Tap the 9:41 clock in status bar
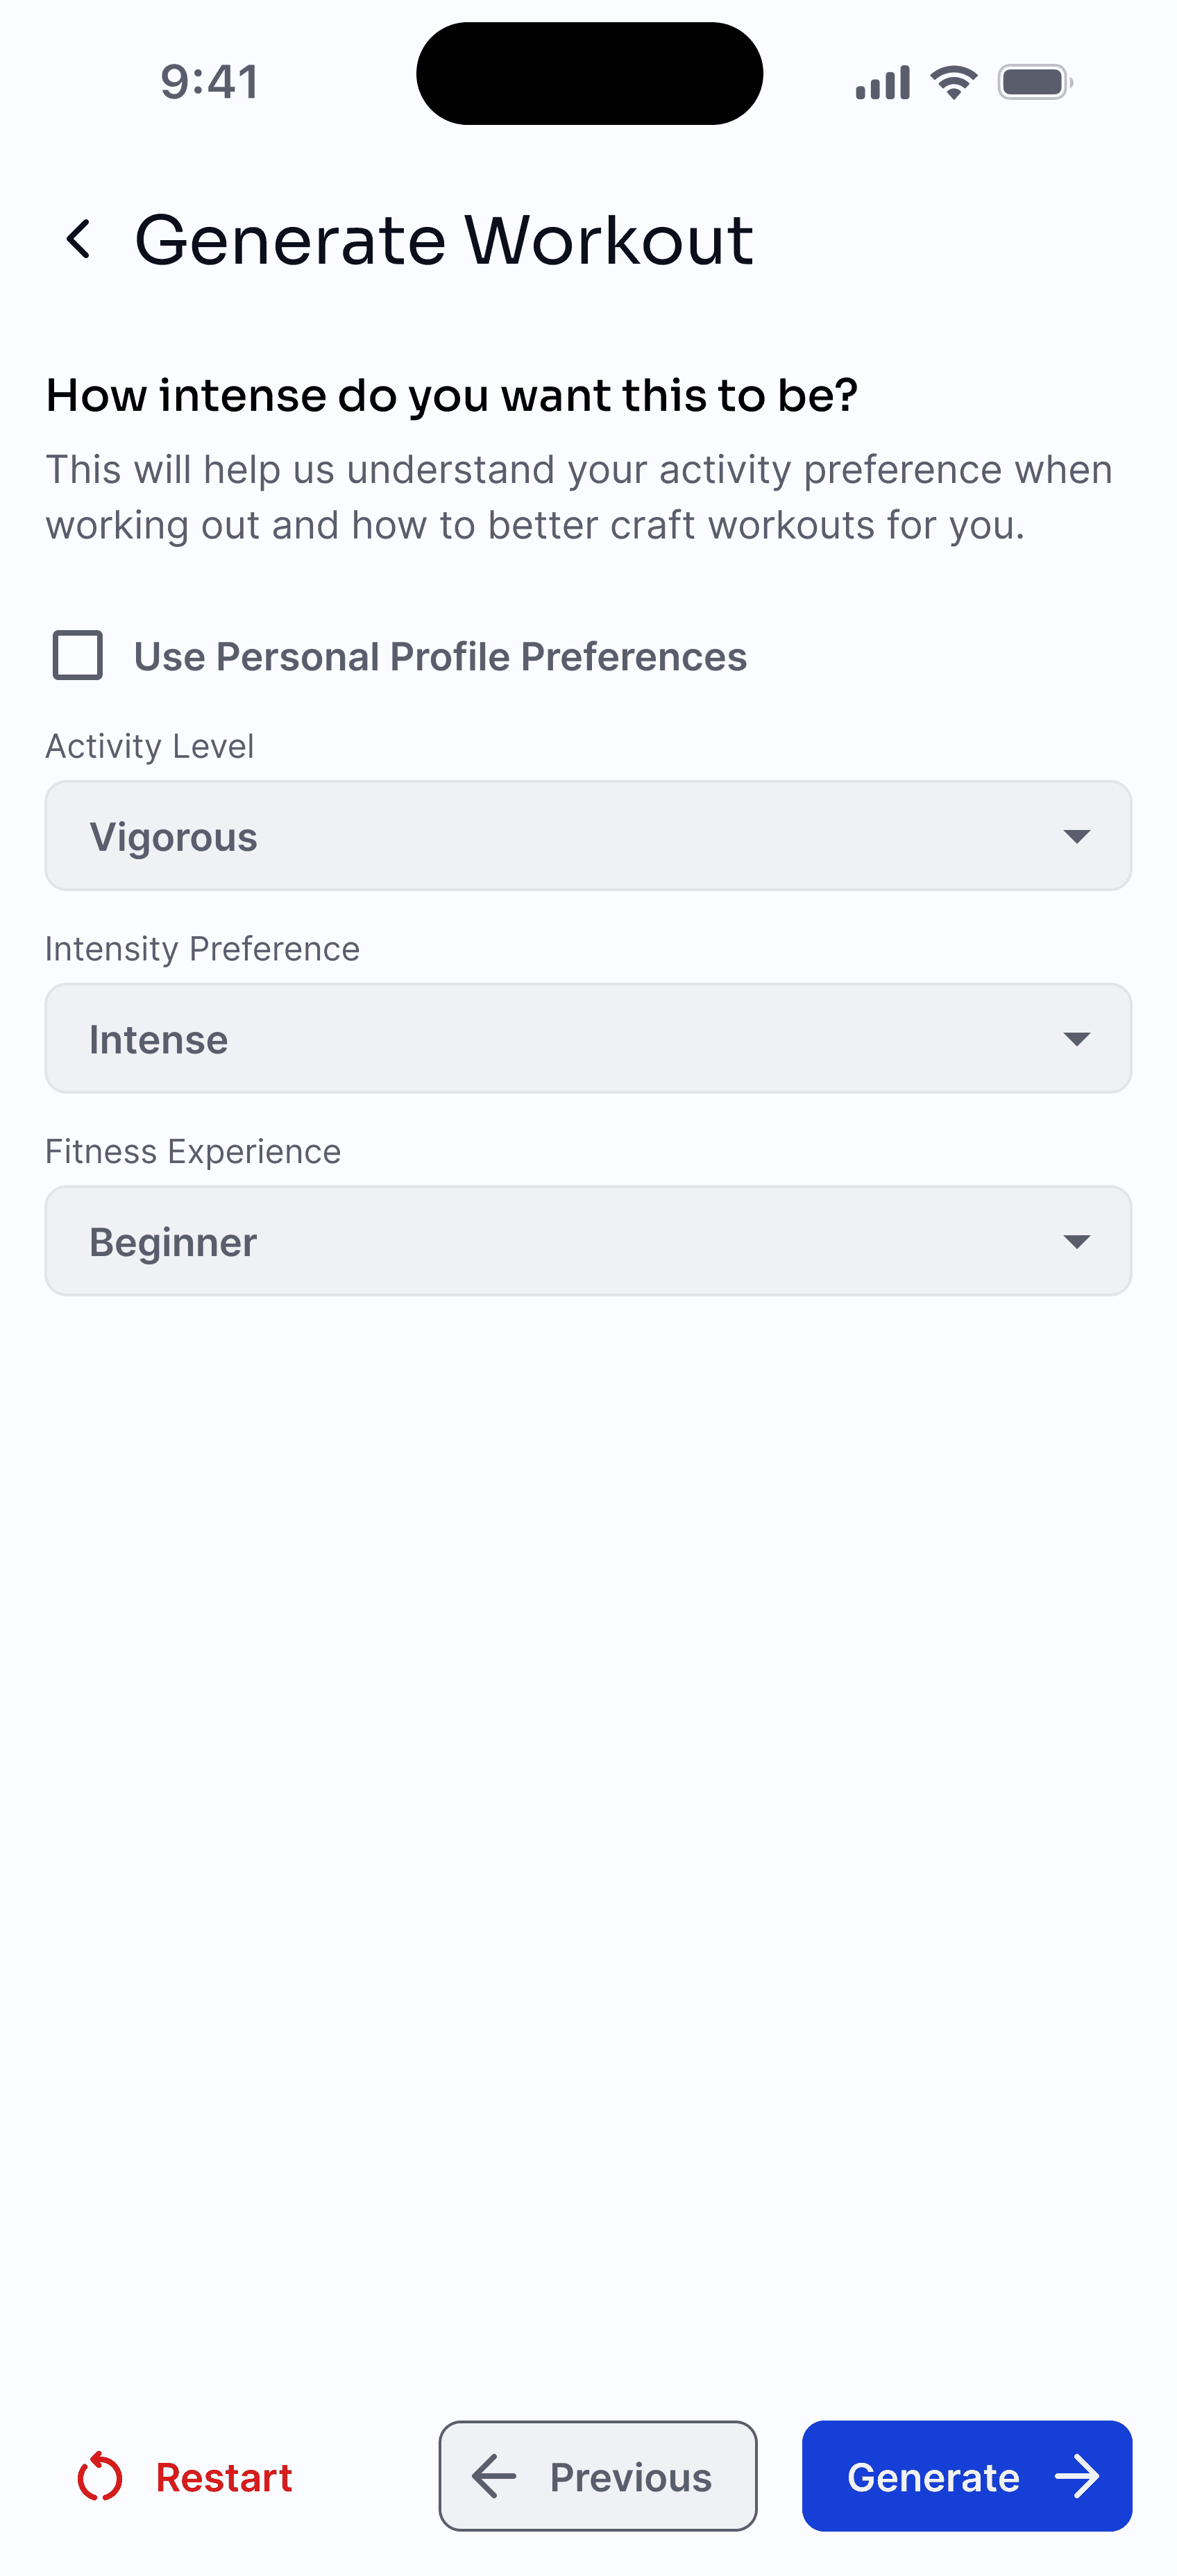1177x2576 pixels. click(210, 82)
